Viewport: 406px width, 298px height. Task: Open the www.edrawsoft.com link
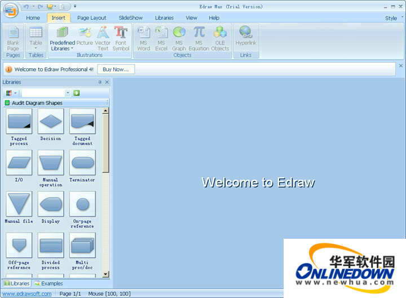tap(26, 293)
